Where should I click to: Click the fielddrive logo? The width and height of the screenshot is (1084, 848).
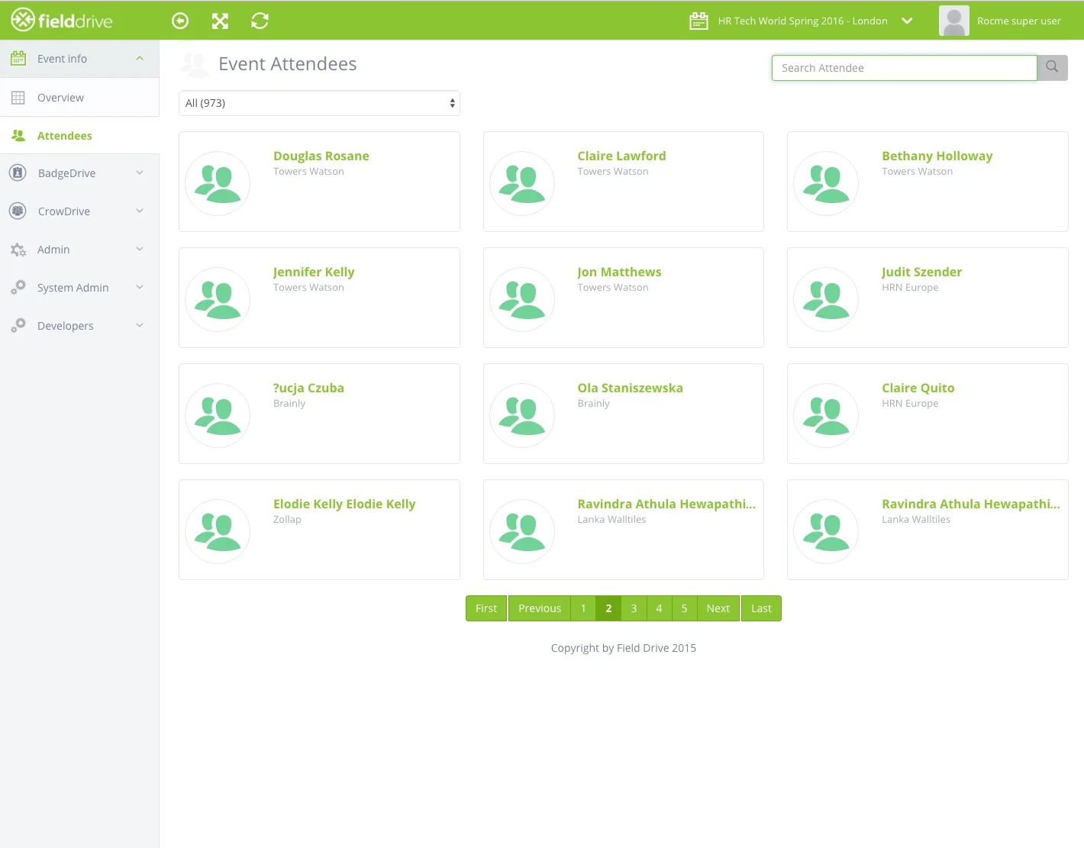62,21
